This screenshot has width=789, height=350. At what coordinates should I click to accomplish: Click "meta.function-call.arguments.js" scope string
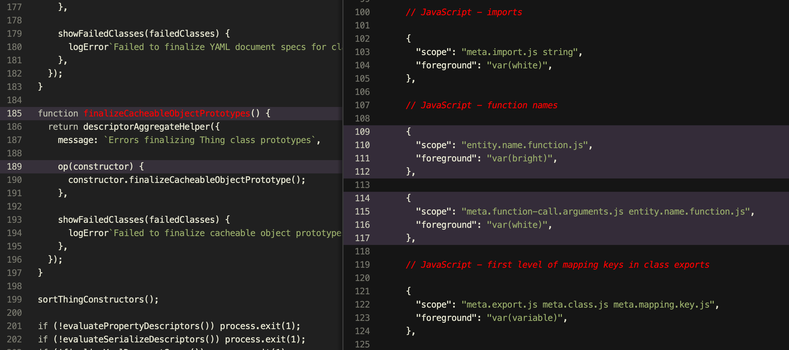pyautogui.click(x=542, y=211)
